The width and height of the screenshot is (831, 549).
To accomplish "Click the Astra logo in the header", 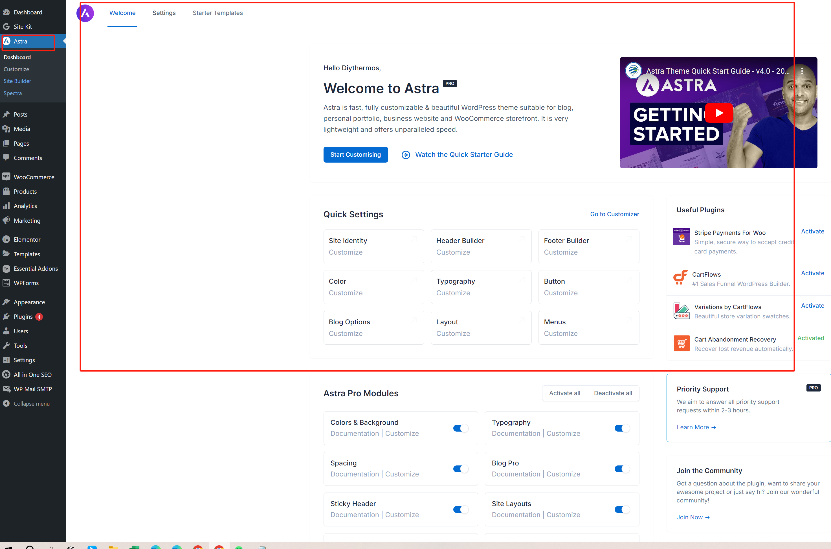I will coord(85,13).
